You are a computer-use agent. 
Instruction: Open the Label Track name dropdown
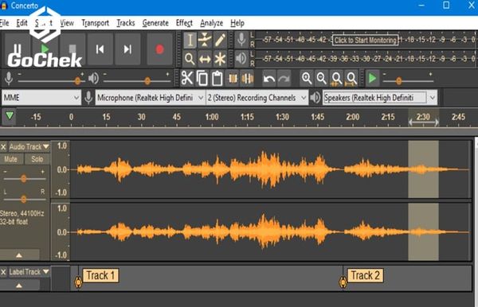coord(29,272)
